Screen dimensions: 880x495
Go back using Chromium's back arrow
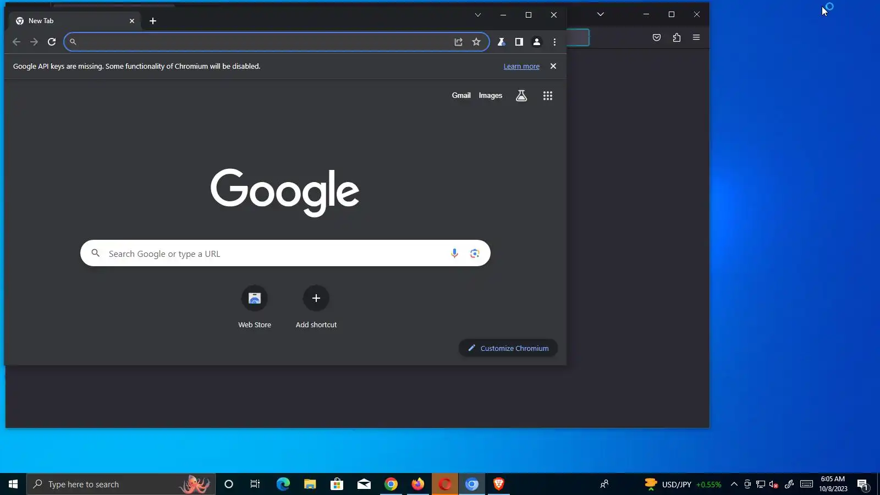click(x=16, y=42)
